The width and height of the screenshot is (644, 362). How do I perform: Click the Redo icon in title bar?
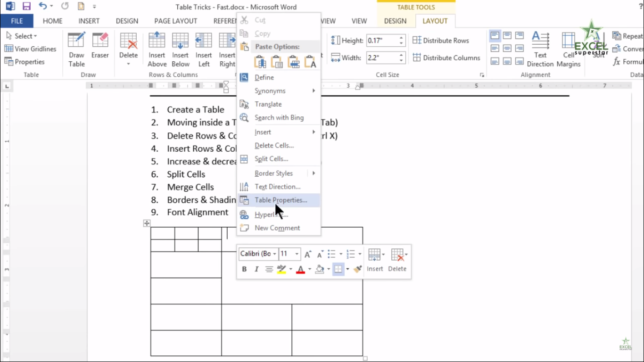65,7
